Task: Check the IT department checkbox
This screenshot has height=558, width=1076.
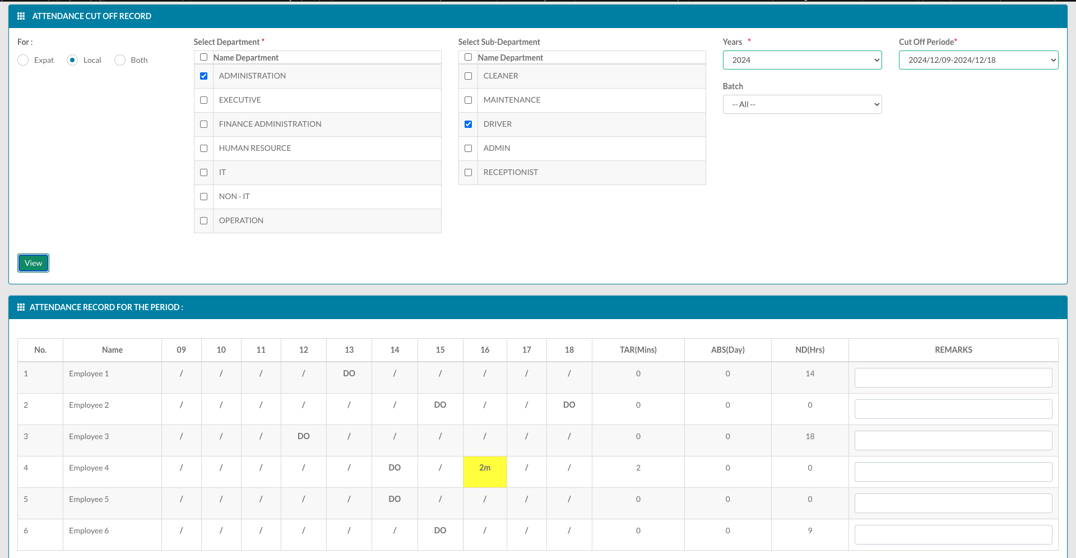Action: pyautogui.click(x=204, y=172)
